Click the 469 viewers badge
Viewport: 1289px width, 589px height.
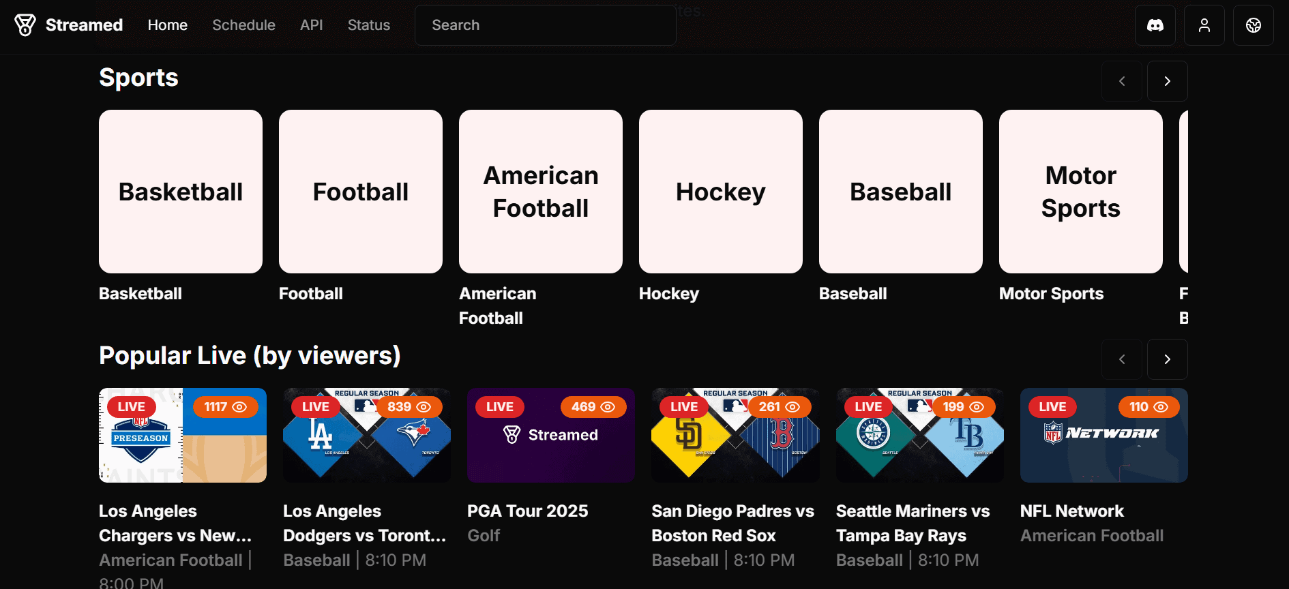(593, 407)
